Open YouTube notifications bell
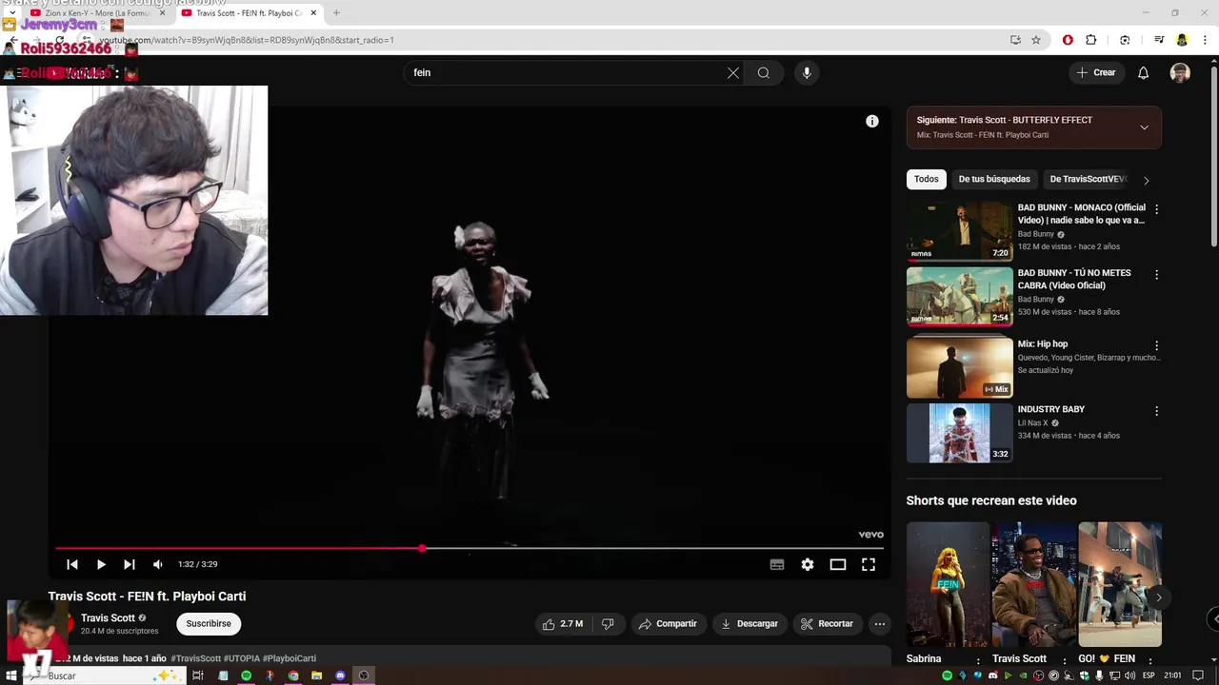The image size is (1219, 685). click(1144, 72)
